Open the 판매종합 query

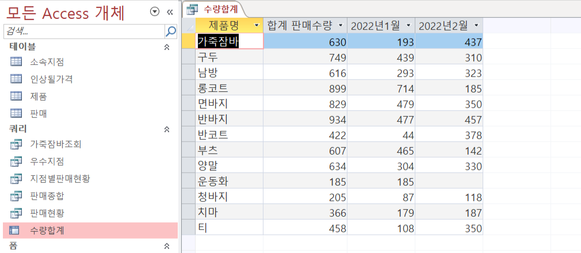click(47, 196)
